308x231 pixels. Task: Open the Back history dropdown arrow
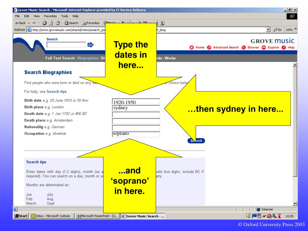coord(29,23)
